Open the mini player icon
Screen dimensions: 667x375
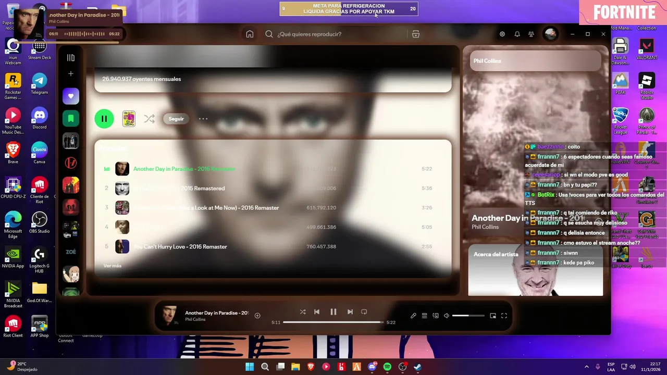(493, 316)
